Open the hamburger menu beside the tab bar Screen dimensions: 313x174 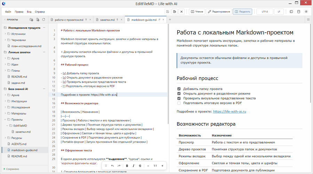pos(308,19)
